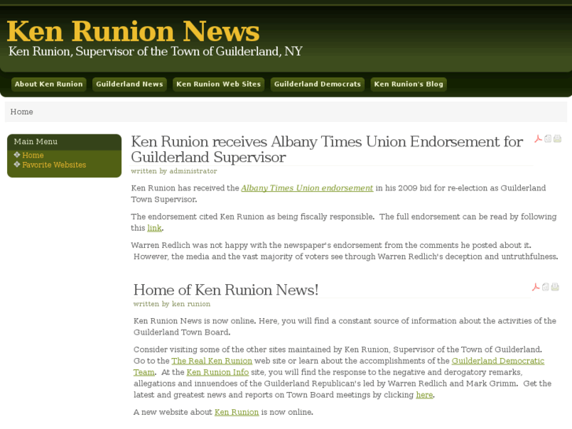The width and height of the screenshot is (572, 429).
Task: Open Albany Times Union Endorsement article heading
Action: [x=327, y=150]
